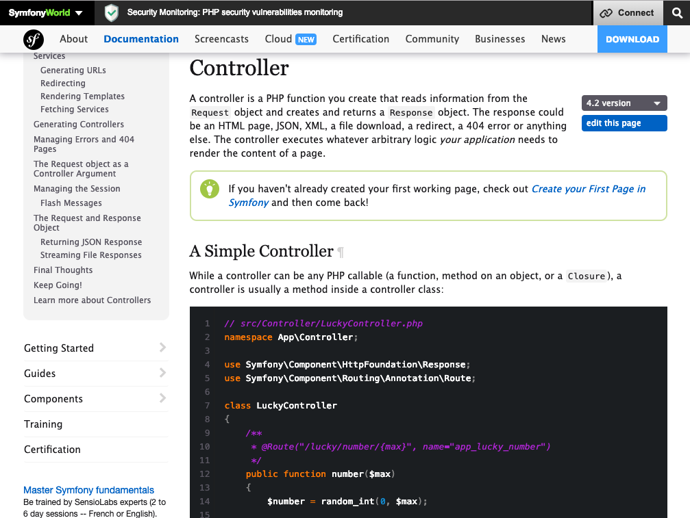This screenshot has width=690, height=518.
Task: Open the Businesses navigation item
Action: (500, 39)
